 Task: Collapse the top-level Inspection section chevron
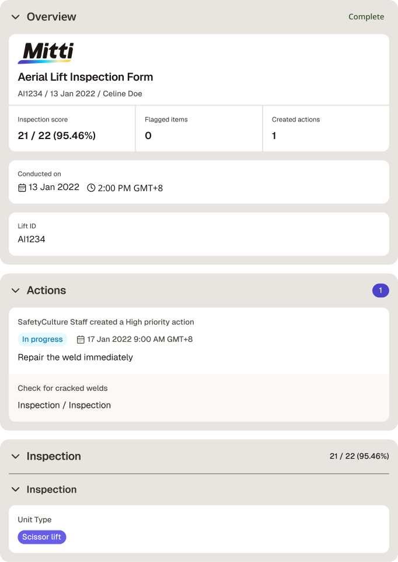(15, 456)
